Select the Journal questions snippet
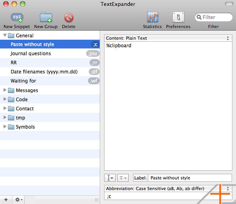236x204 pixels. tap(50, 53)
